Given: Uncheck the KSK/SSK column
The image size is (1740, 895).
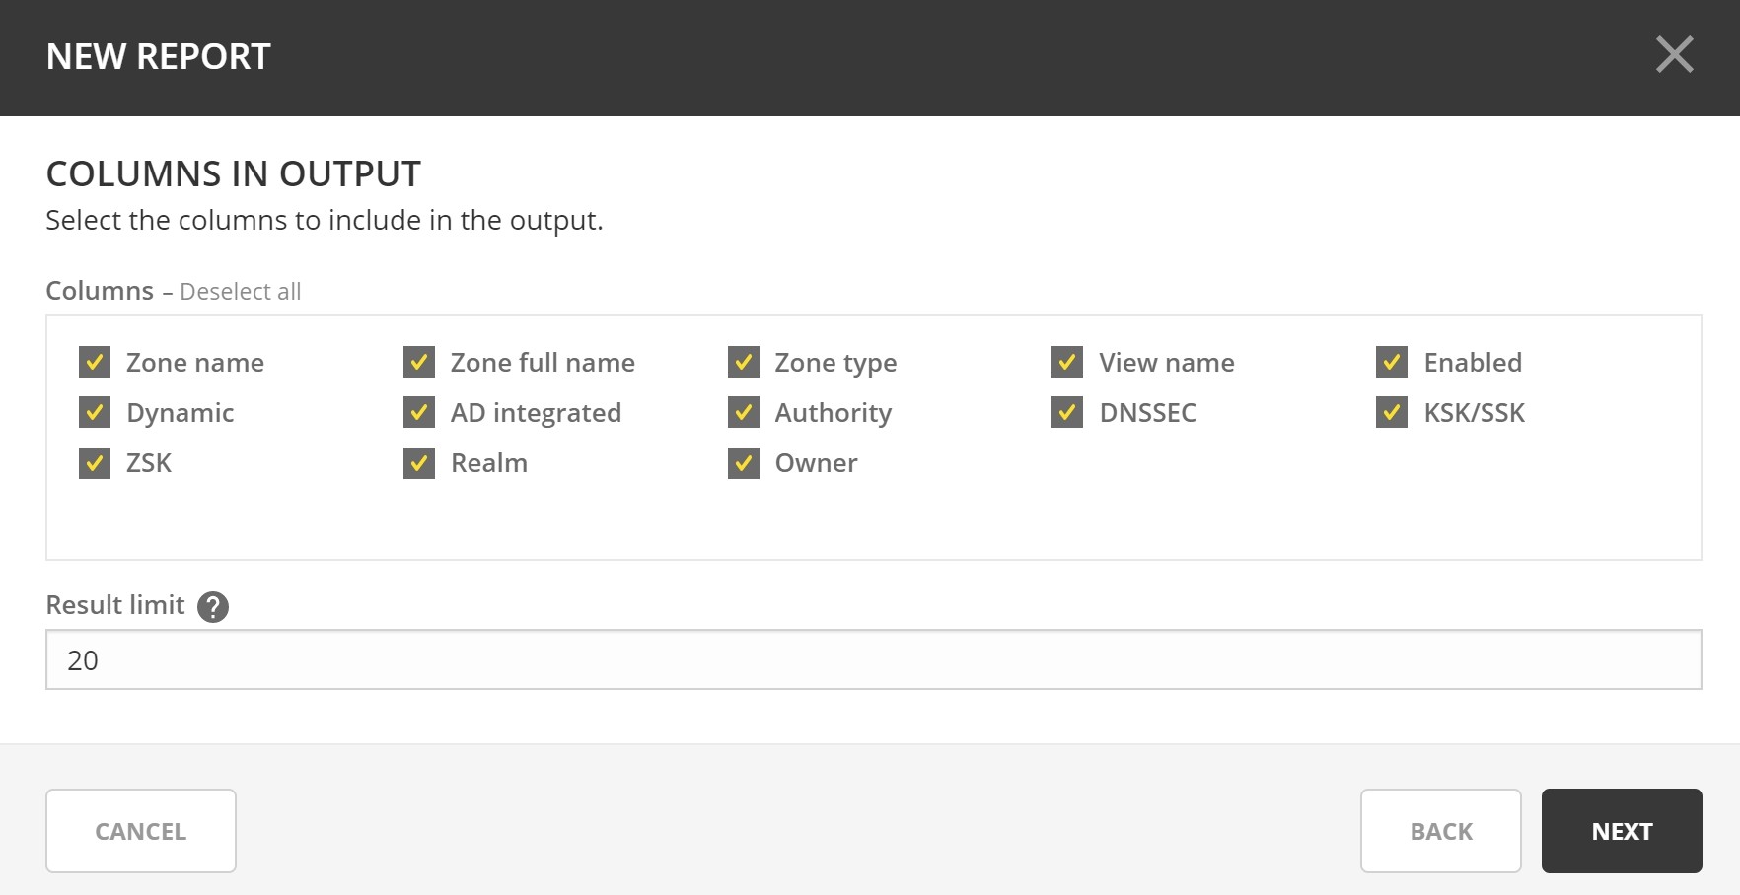Looking at the screenshot, I should pyautogui.click(x=1392, y=412).
